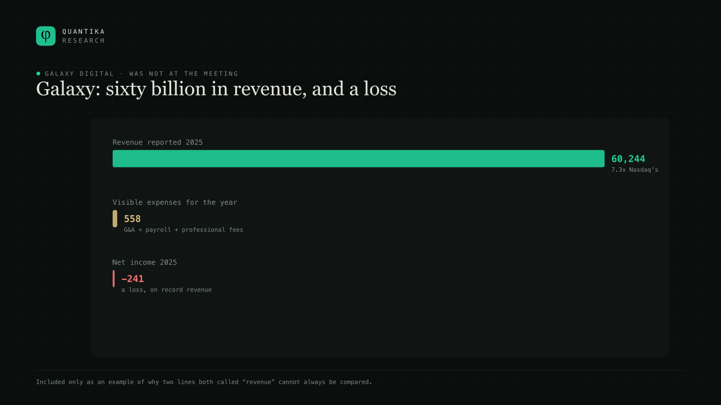Image resolution: width=721 pixels, height=405 pixels.
Task: Click the value 60,244
Action: (628, 159)
